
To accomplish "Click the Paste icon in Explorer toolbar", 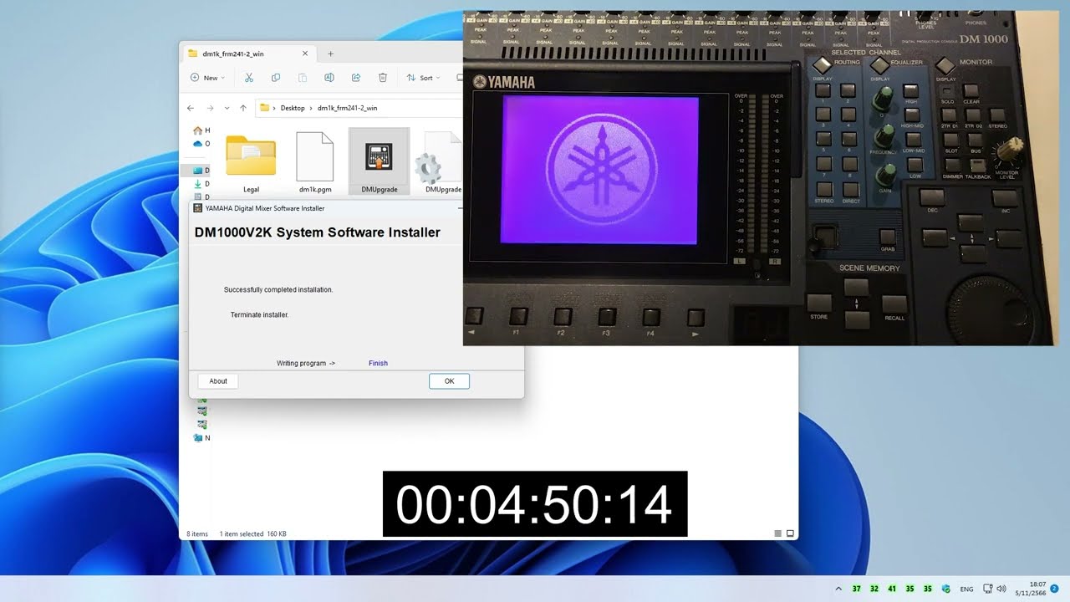I will point(302,78).
